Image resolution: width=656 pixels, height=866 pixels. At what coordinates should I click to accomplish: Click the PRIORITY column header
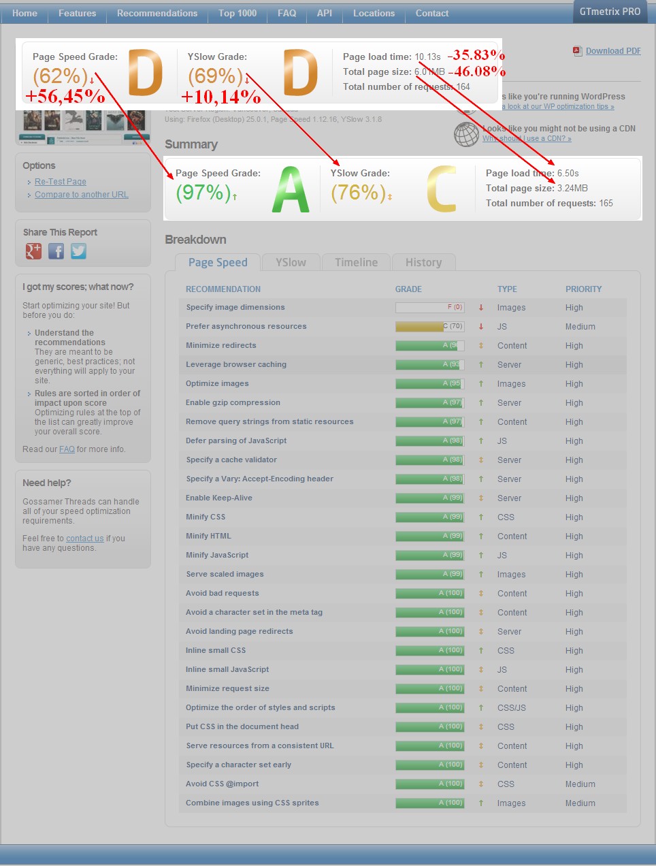(x=584, y=289)
